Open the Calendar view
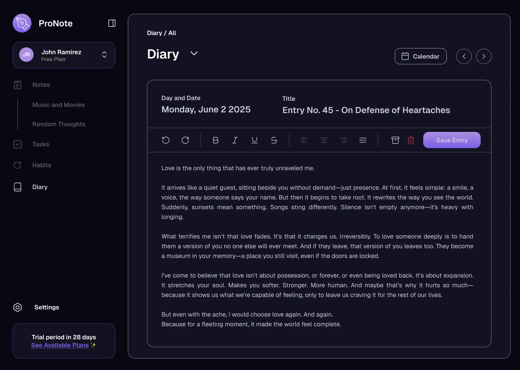Image resolution: width=520 pixels, height=370 pixels. (x=421, y=56)
